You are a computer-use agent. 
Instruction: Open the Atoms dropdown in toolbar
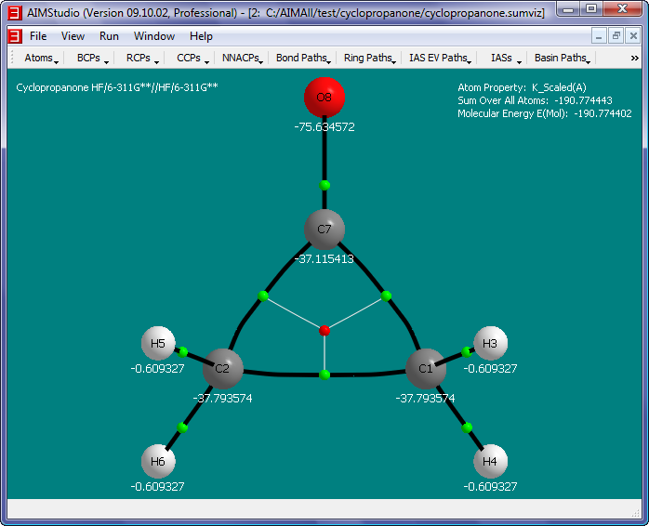pos(42,58)
